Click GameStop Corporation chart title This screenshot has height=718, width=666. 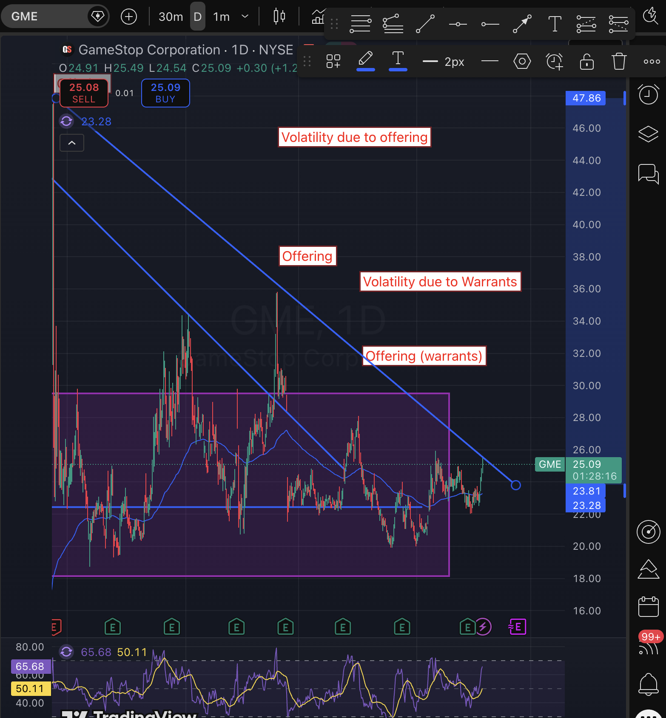click(x=149, y=50)
